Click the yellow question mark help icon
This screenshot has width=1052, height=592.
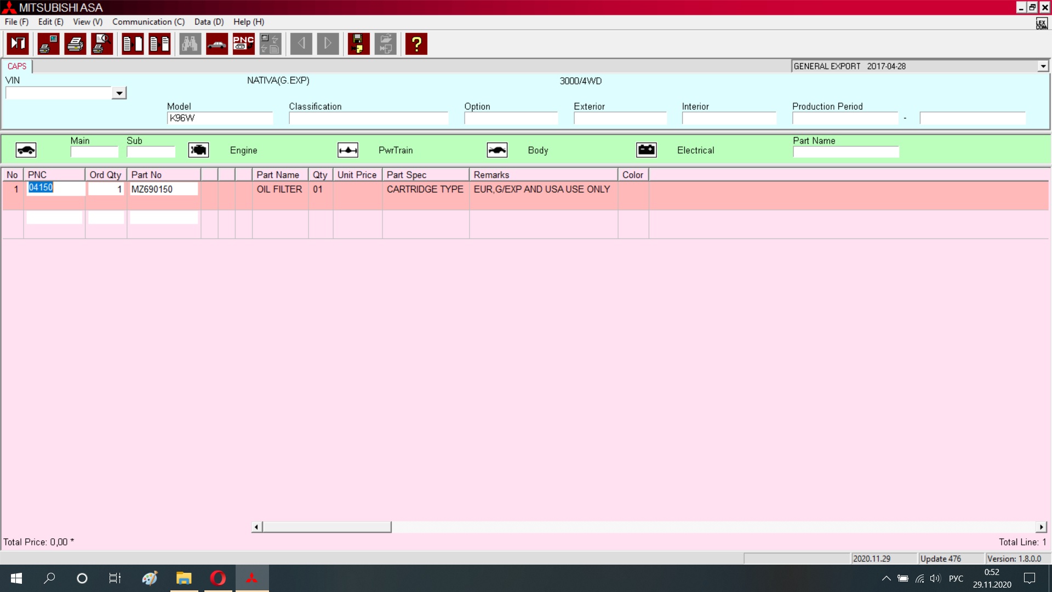click(x=416, y=44)
